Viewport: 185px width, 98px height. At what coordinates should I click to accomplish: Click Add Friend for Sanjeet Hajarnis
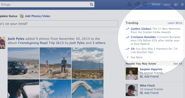[151, 77]
